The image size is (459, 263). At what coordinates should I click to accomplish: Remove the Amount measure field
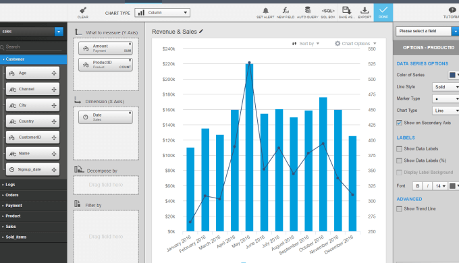click(130, 44)
